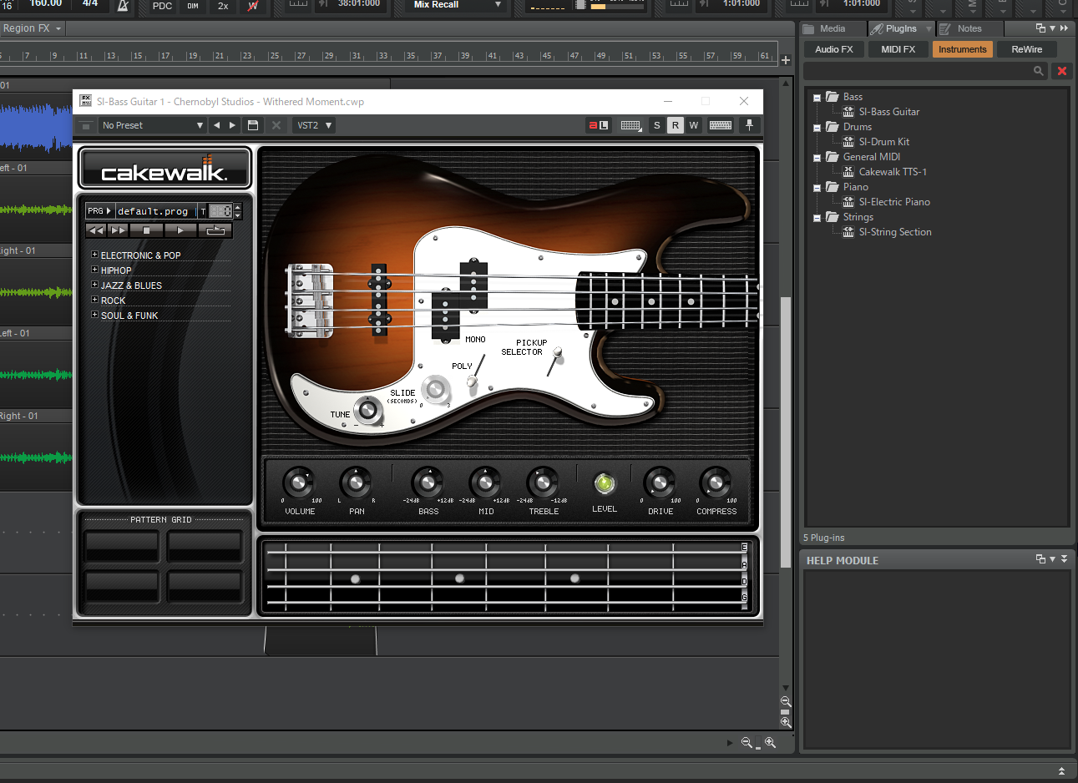Image resolution: width=1078 pixels, height=783 pixels.
Task: Open the No Preset dropdown in the plugin window
Action: pos(153,125)
